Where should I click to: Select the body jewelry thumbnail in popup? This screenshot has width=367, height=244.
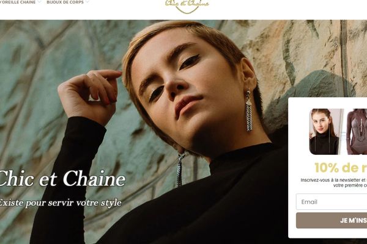click(x=356, y=132)
